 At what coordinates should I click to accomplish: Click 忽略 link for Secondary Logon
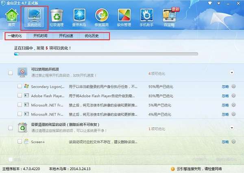tap(225, 86)
